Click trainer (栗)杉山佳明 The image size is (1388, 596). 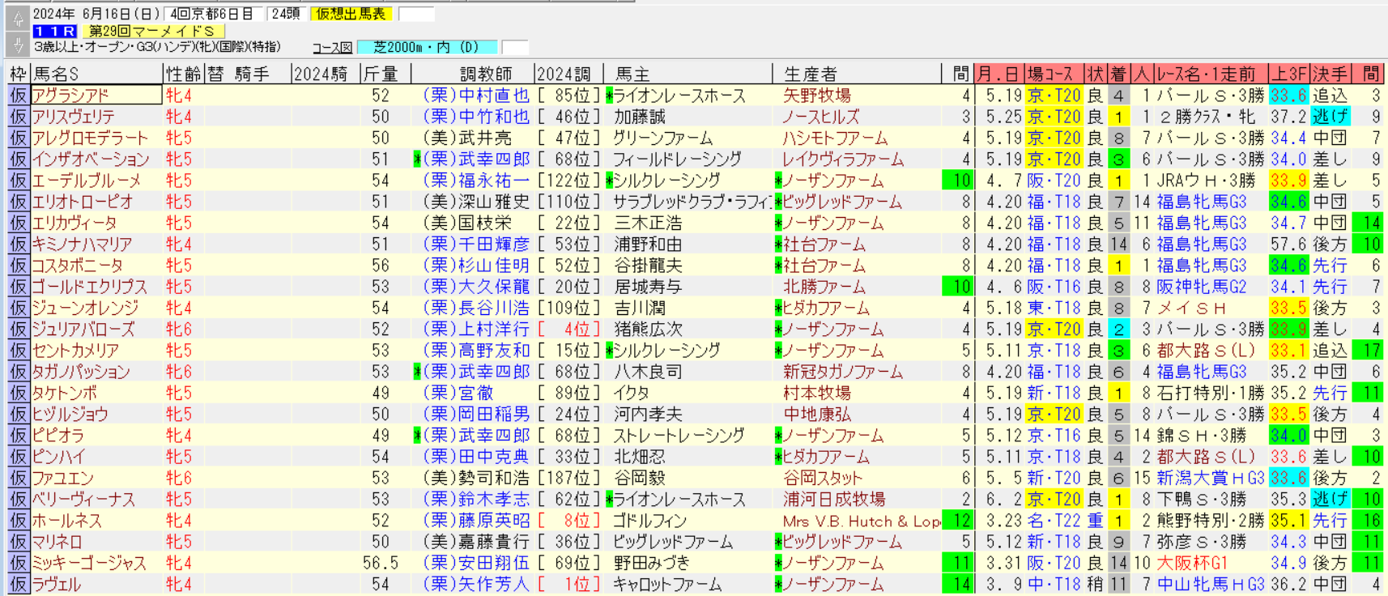[x=476, y=265]
